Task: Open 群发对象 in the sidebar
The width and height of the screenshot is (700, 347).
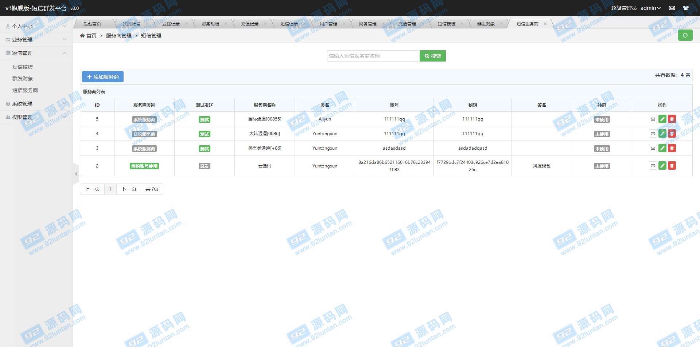Action: pyautogui.click(x=23, y=79)
